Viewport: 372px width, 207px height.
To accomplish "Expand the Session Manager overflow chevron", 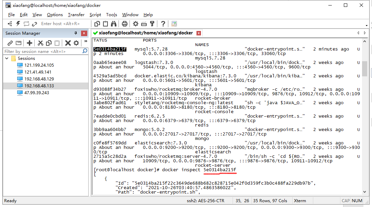I will 85,40.
